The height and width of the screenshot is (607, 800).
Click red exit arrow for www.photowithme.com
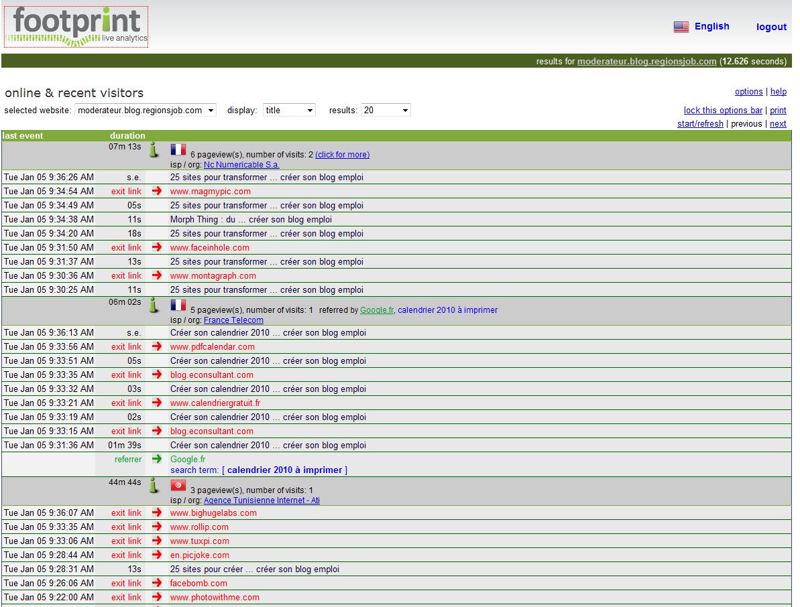click(x=157, y=597)
